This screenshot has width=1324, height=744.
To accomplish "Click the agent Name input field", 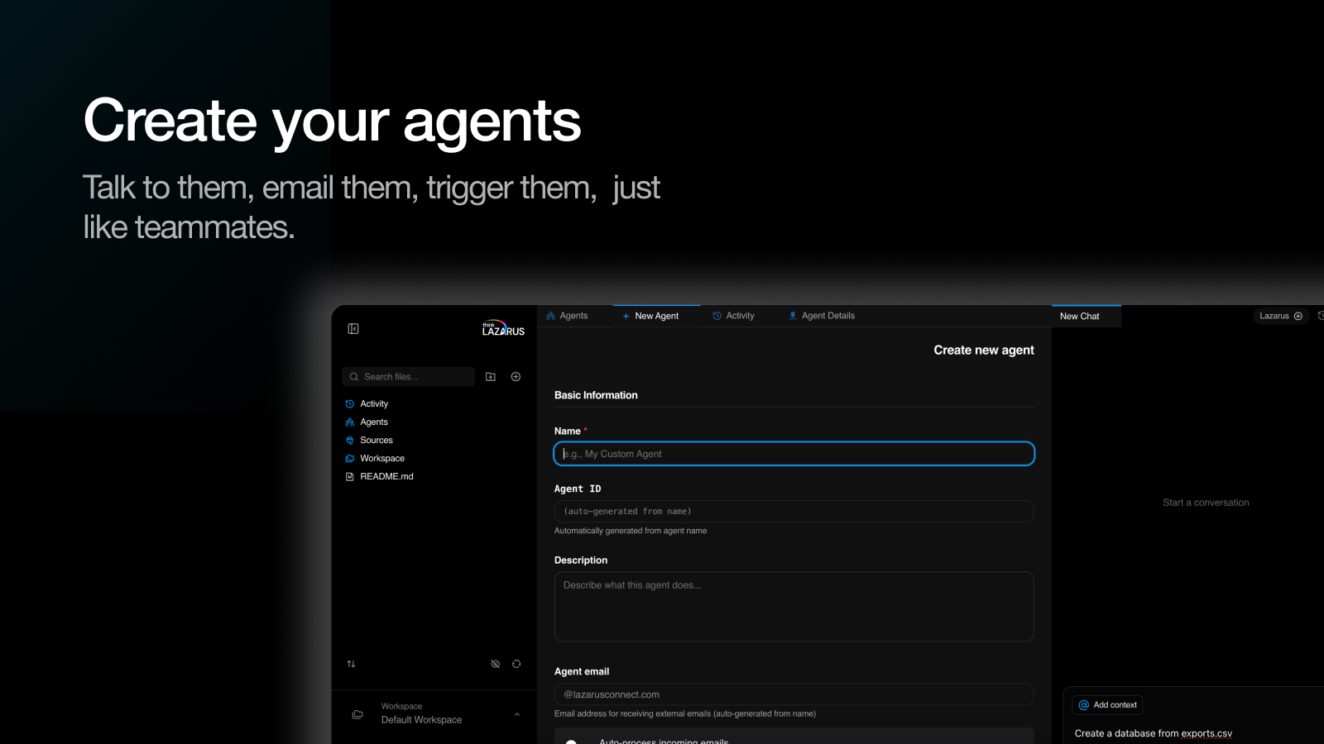I will coord(793,453).
